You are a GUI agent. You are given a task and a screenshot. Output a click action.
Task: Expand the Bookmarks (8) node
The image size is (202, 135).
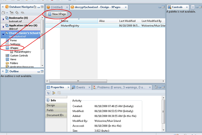3,19
